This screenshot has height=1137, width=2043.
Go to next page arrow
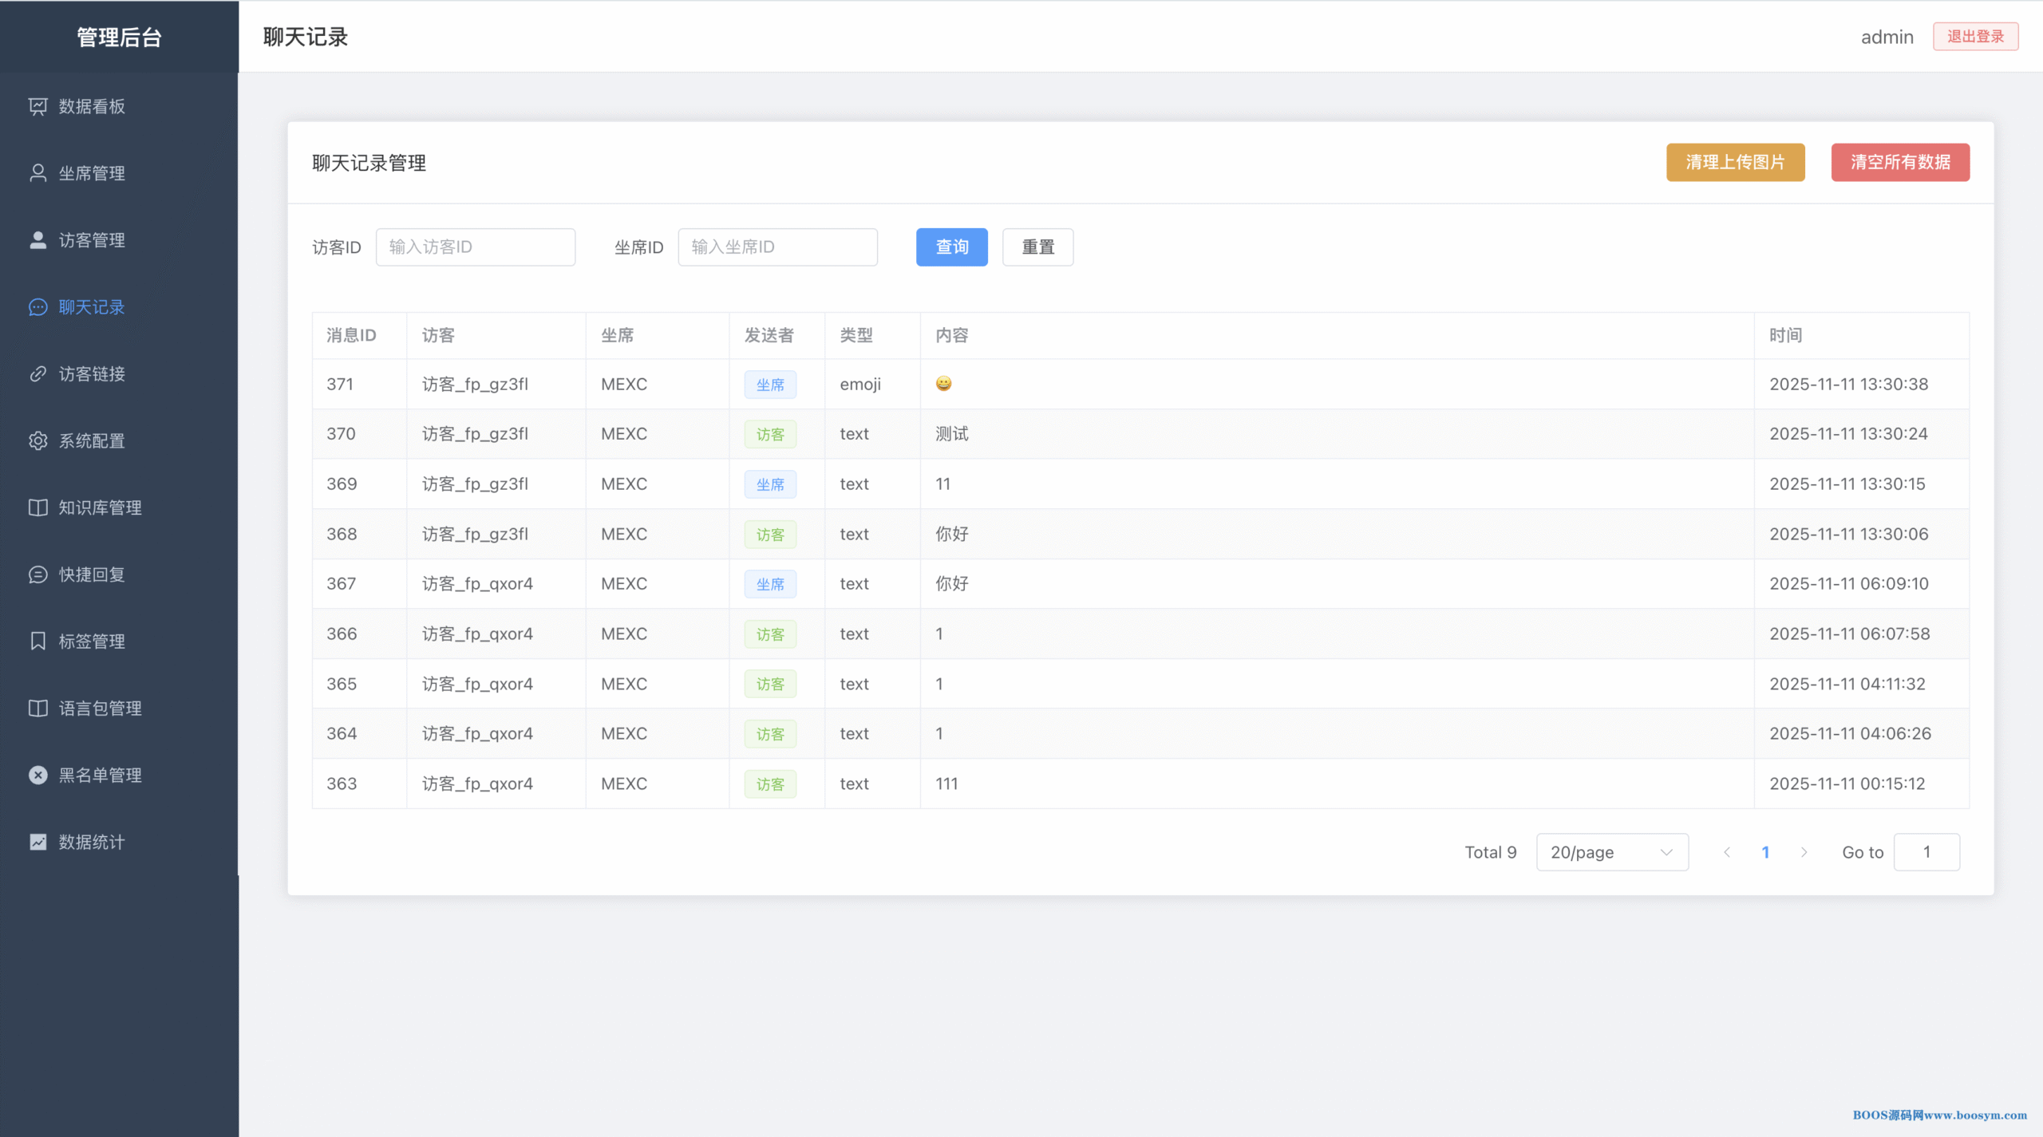pyautogui.click(x=1804, y=852)
